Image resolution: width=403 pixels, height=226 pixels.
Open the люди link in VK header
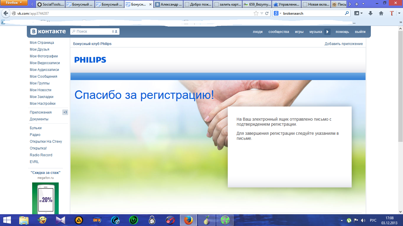(258, 32)
